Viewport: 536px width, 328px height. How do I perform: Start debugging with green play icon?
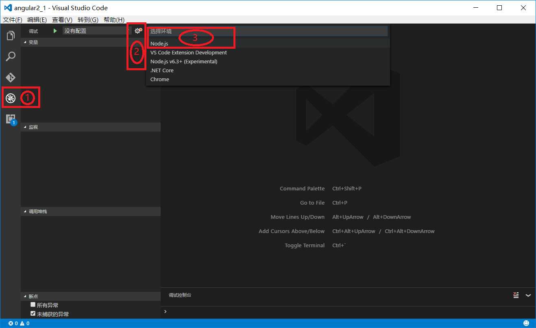[x=55, y=31]
